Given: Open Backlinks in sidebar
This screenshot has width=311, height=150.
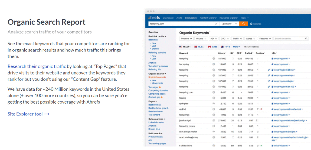Looking at the screenshot, I should pos(153,40).
